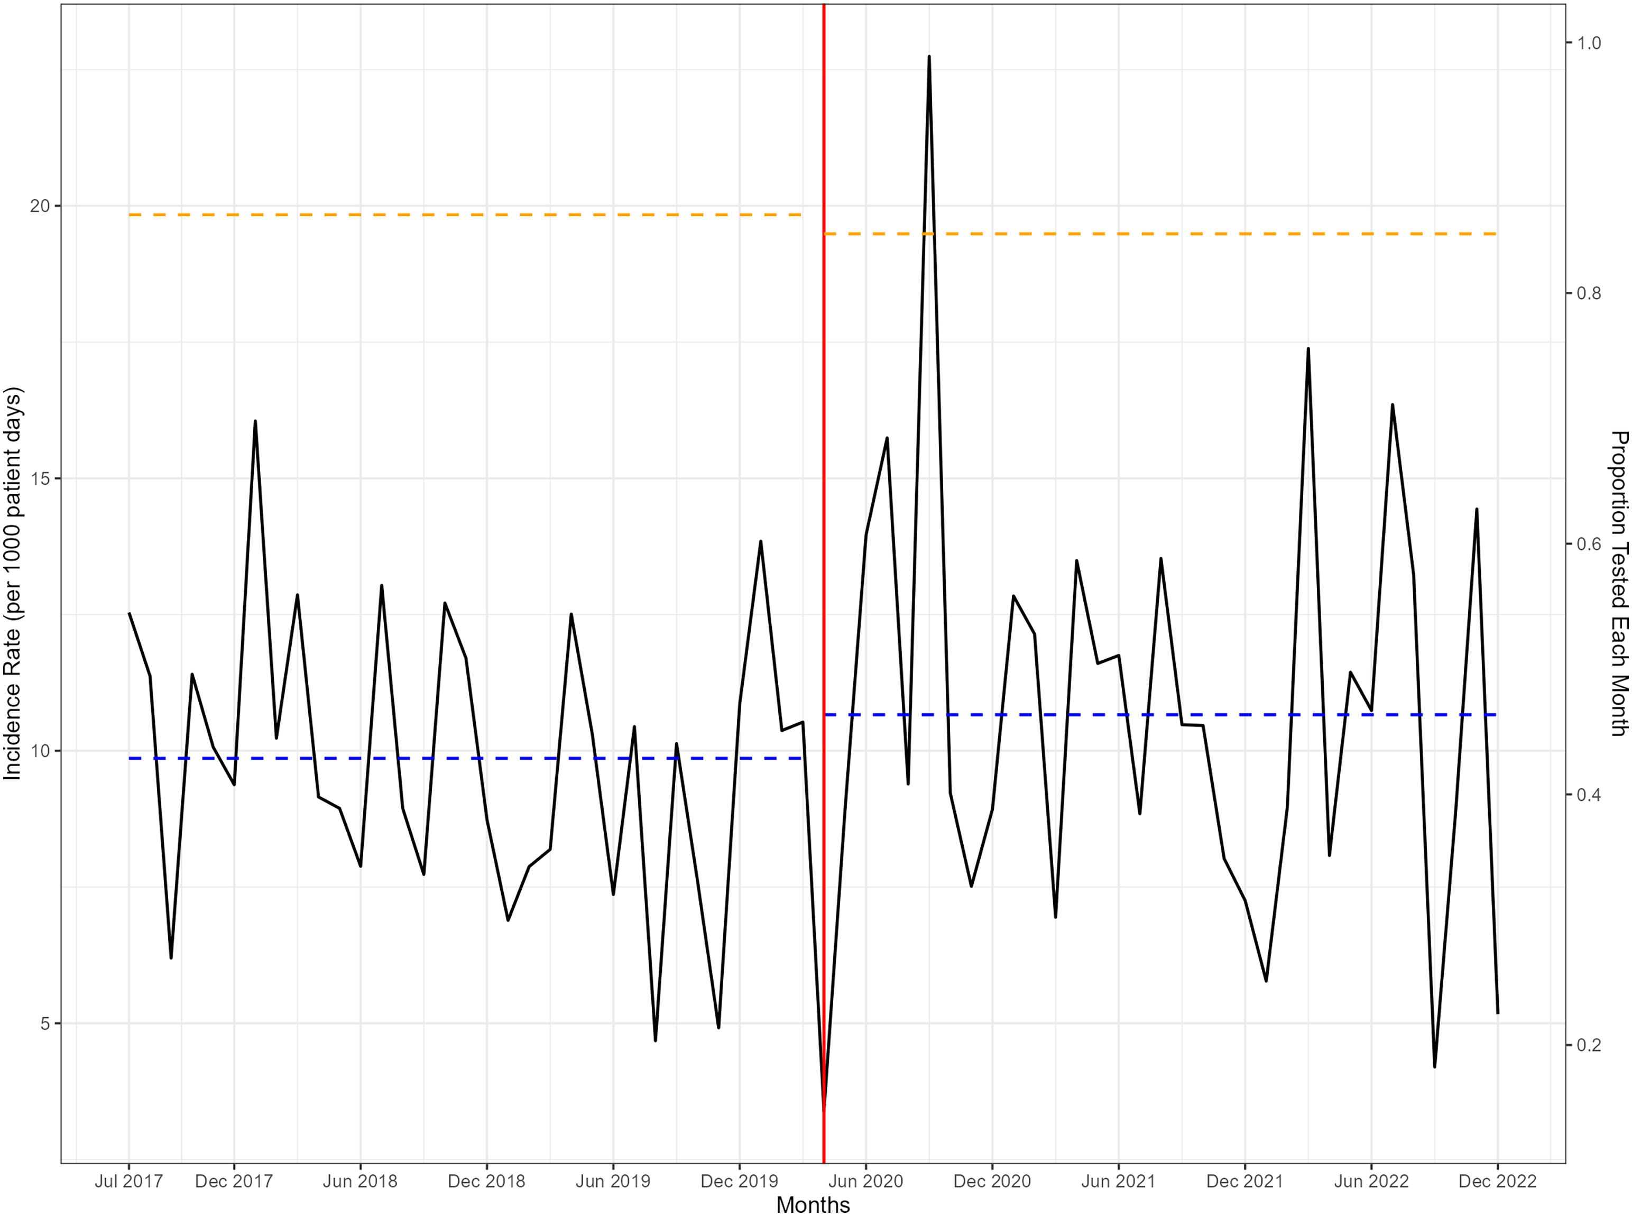Image resolution: width=1632 pixels, height=1216 pixels.
Task: Click the highest peak of black line
Action: 929,57
